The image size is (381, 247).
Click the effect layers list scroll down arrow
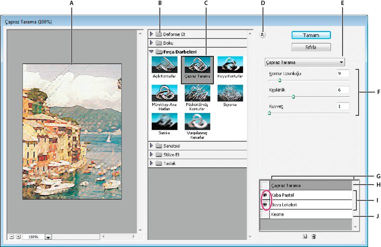355,227
